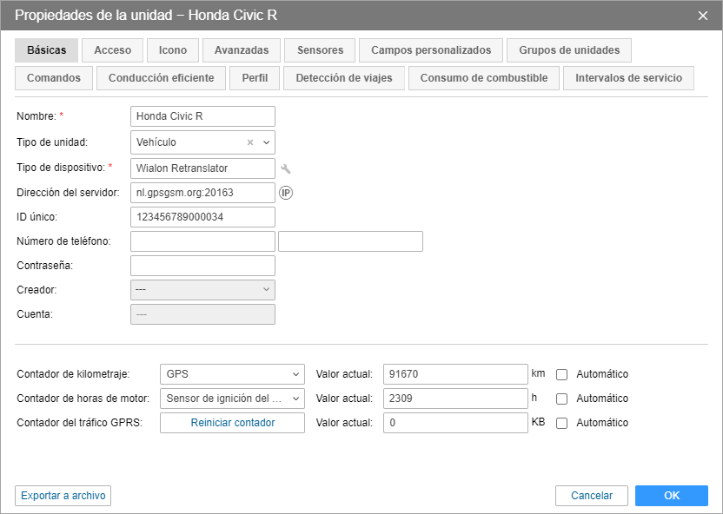Go to the Intervalos de servicio tab
This screenshot has height=514, width=723.
click(x=628, y=78)
